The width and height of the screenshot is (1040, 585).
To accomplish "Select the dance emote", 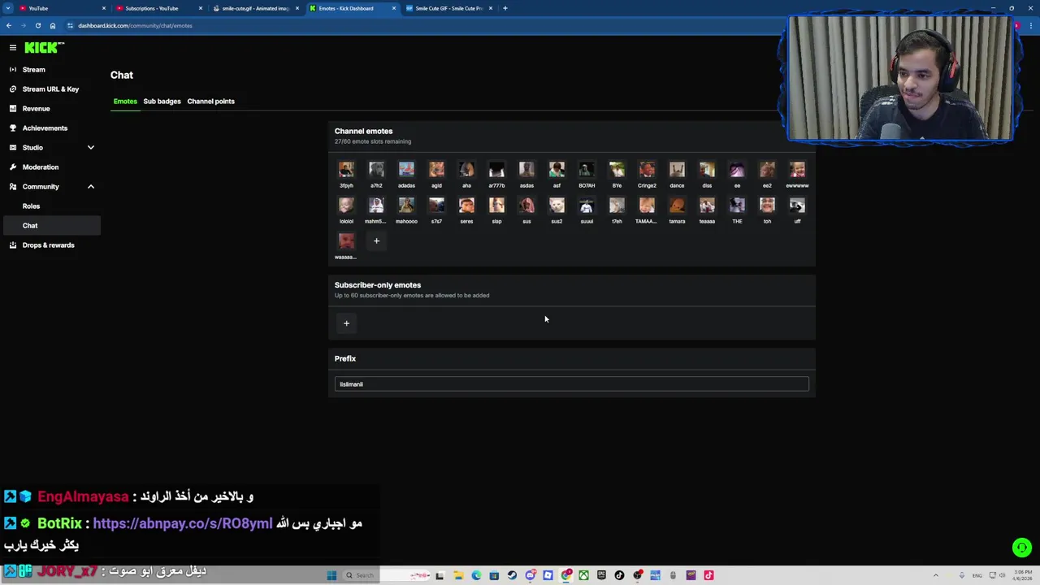I will pyautogui.click(x=677, y=170).
